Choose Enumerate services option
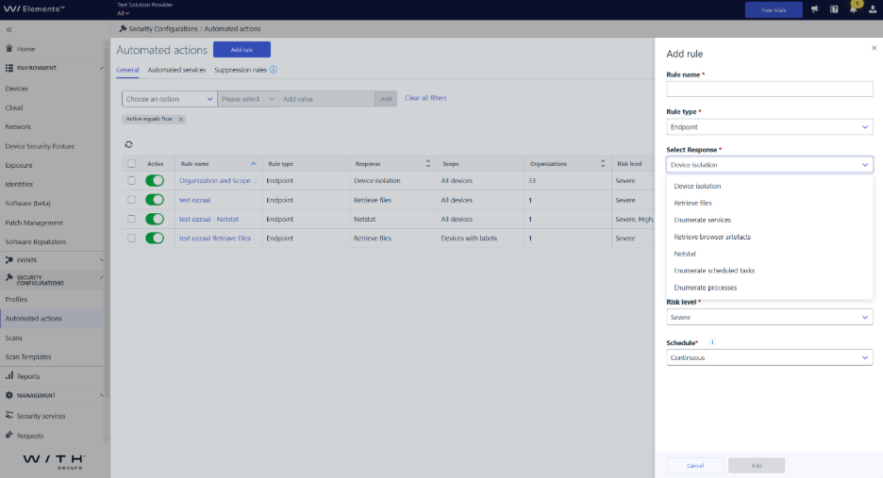 (x=769, y=220)
